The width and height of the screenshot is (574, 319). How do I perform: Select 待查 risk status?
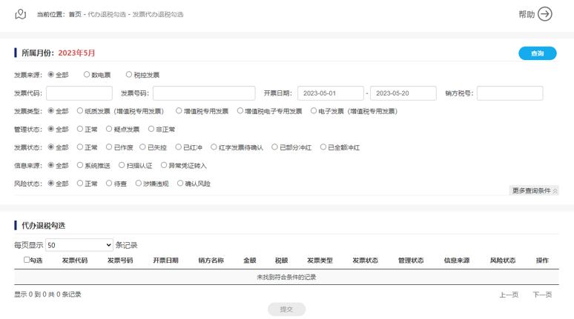(x=109, y=183)
